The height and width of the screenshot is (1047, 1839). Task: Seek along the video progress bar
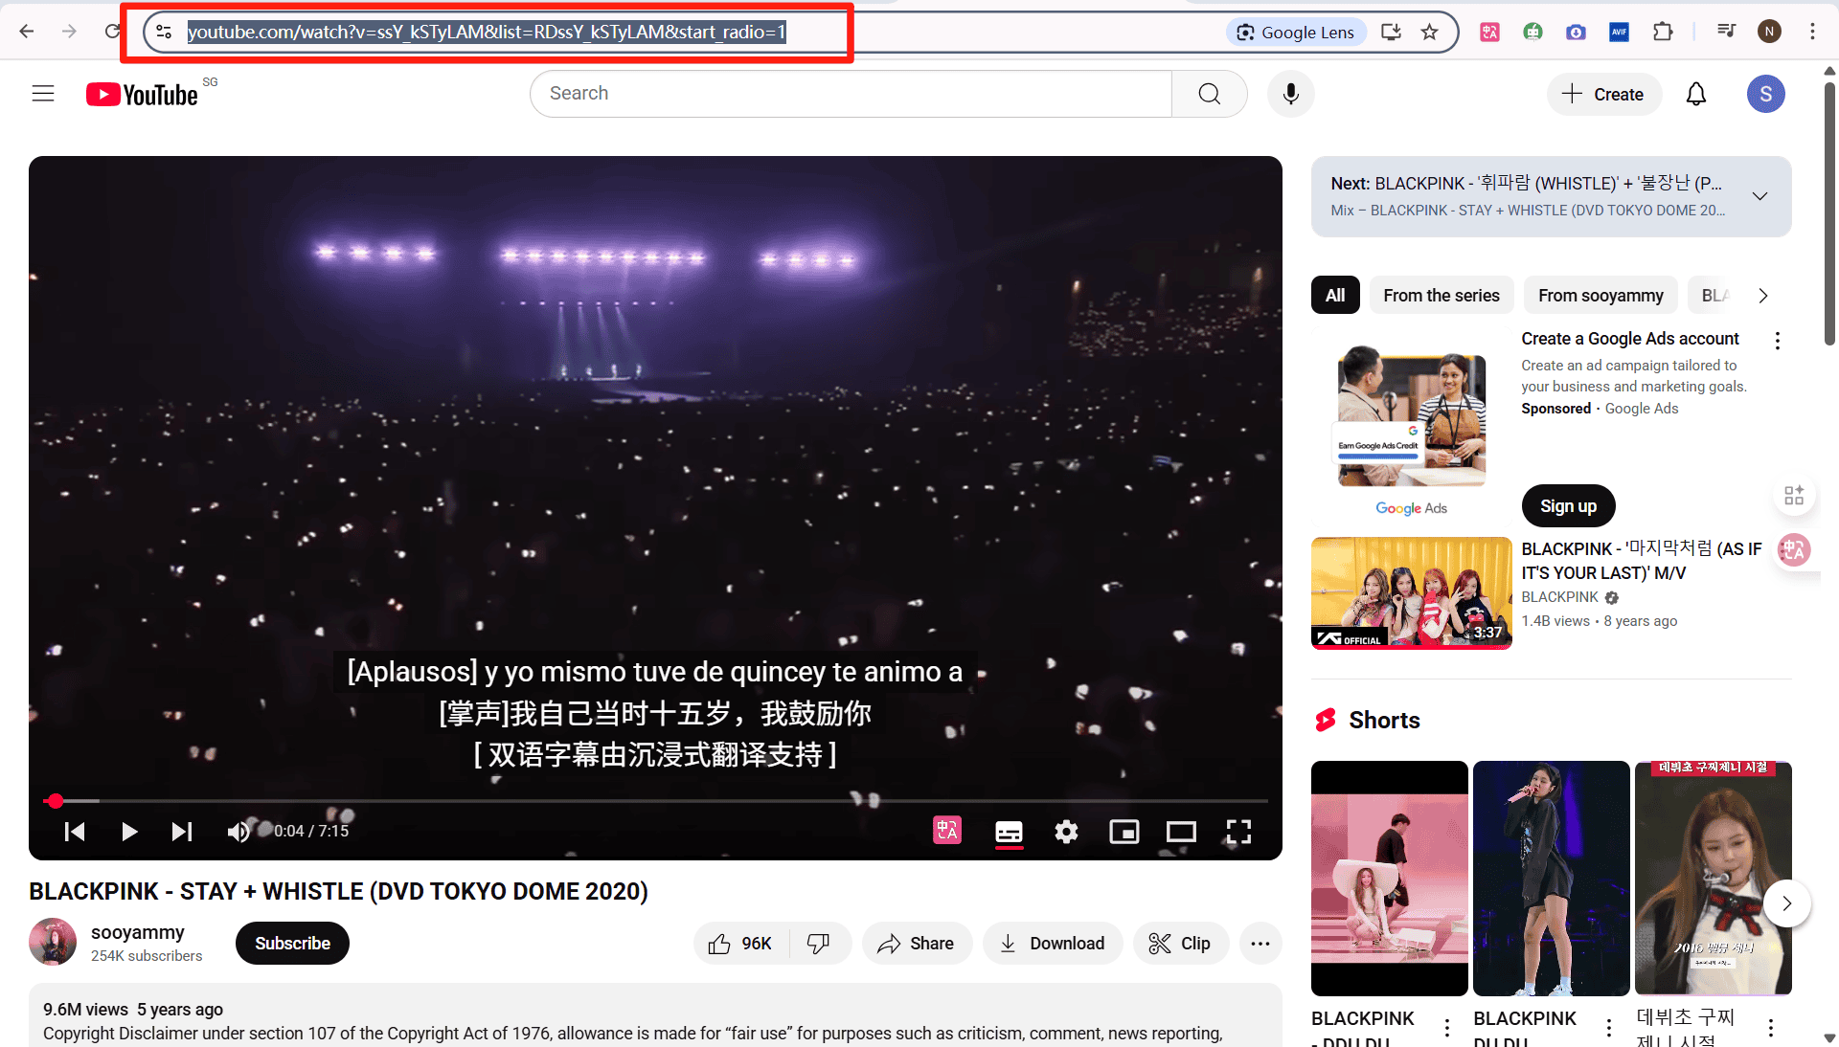(x=655, y=800)
